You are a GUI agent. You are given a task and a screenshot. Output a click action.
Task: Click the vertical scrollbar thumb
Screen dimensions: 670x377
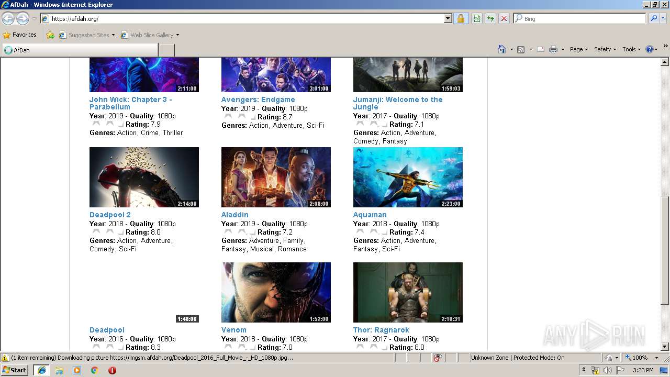(665, 250)
